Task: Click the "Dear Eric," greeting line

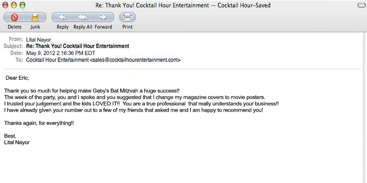Action: pos(17,78)
